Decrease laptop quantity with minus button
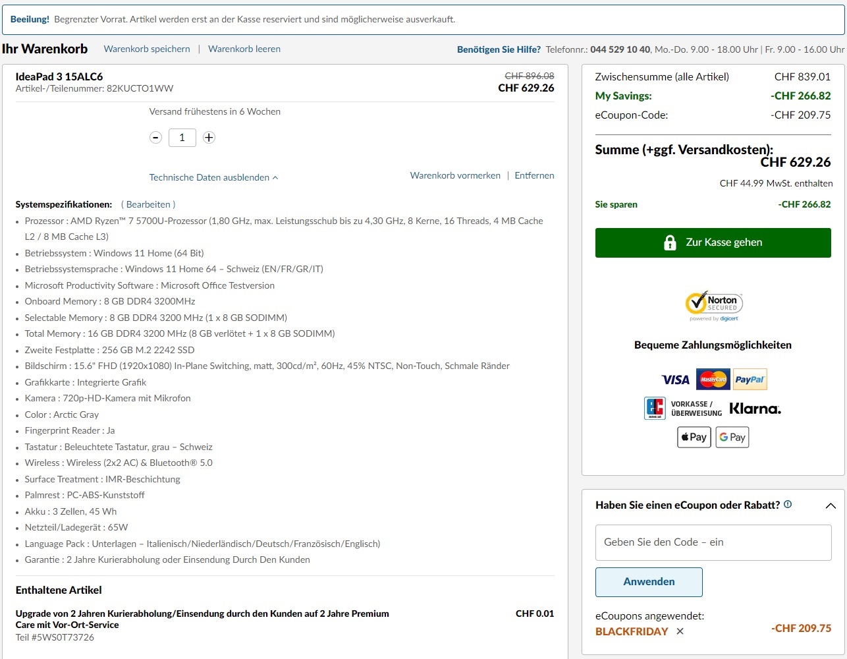This screenshot has width=847, height=659. (155, 138)
